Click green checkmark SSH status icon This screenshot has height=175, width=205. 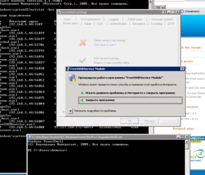click(x=83, y=60)
